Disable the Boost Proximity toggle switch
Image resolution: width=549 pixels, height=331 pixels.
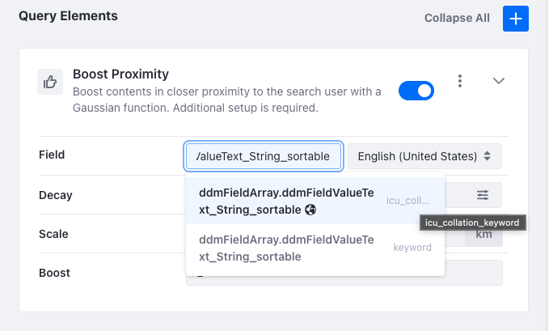click(x=416, y=91)
